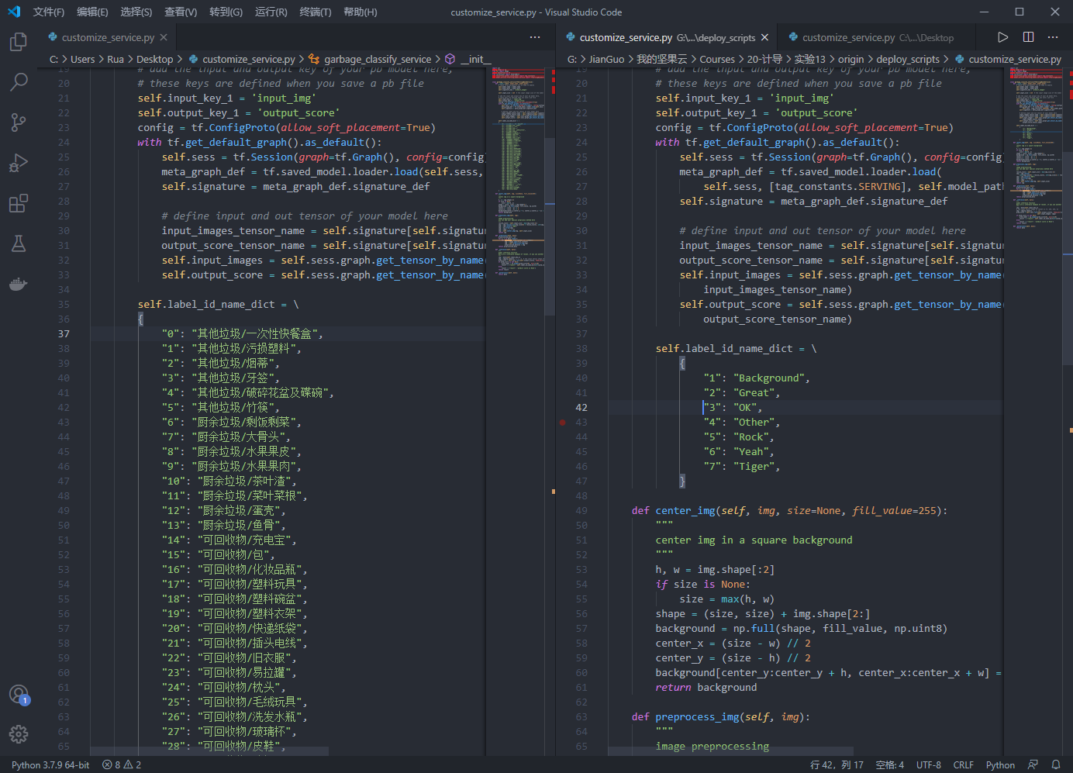Toggle the breakpoint on line 43 in the right editor
Image resolution: width=1073 pixels, height=773 pixels.
[562, 423]
